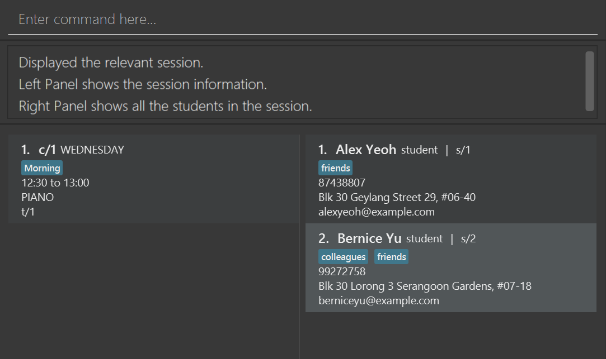The image size is (606, 359).
Task: Click the result display scrollbar
Action: (x=589, y=81)
